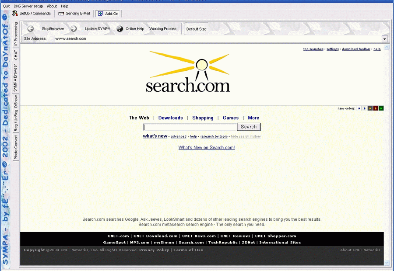Open the About CNET Networks link
This screenshot has height=271, width=394.
coord(360,250)
